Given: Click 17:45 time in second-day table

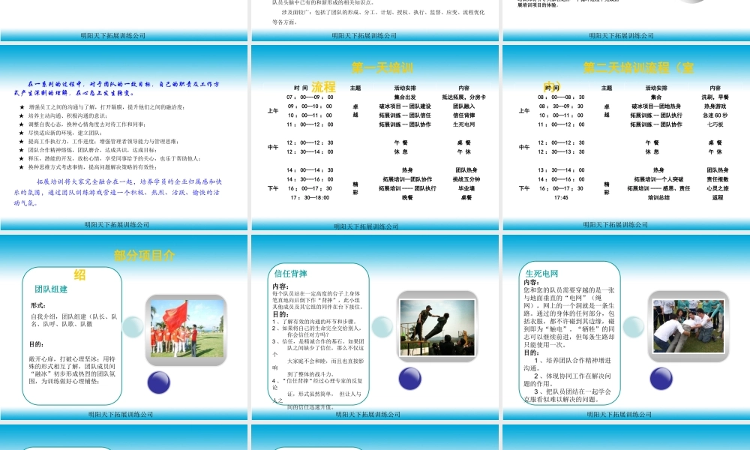Looking at the screenshot, I should [561, 197].
